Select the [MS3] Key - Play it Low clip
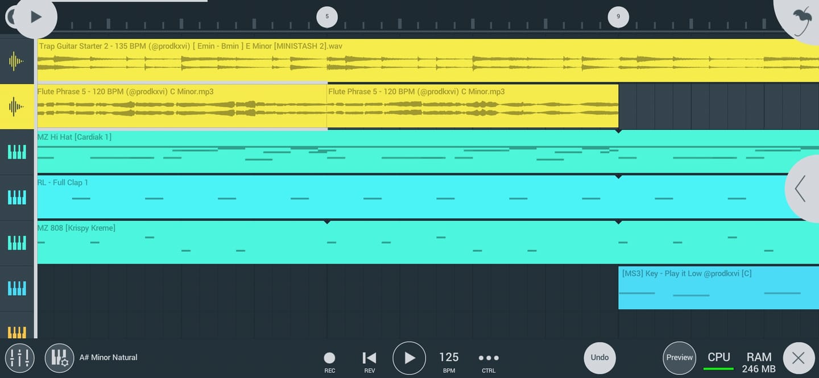The width and height of the screenshot is (819, 378). [719, 288]
